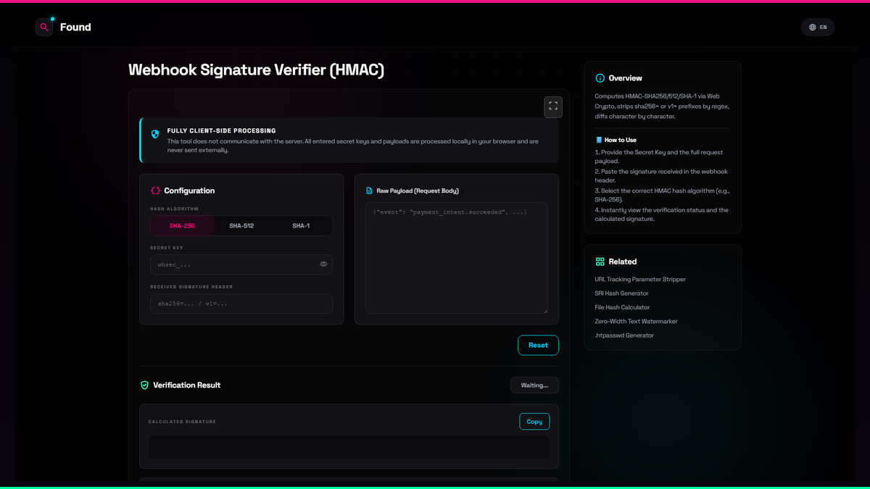The image size is (870, 489).
Task: Open the File Hash Calculator link
Action: (x=621, y=307)
